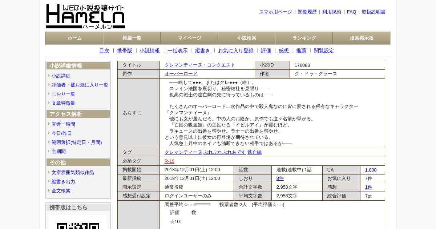Open the UA count 1,800
The width and height of the screenshot is (436, 229).
click(x=371, y=170)
